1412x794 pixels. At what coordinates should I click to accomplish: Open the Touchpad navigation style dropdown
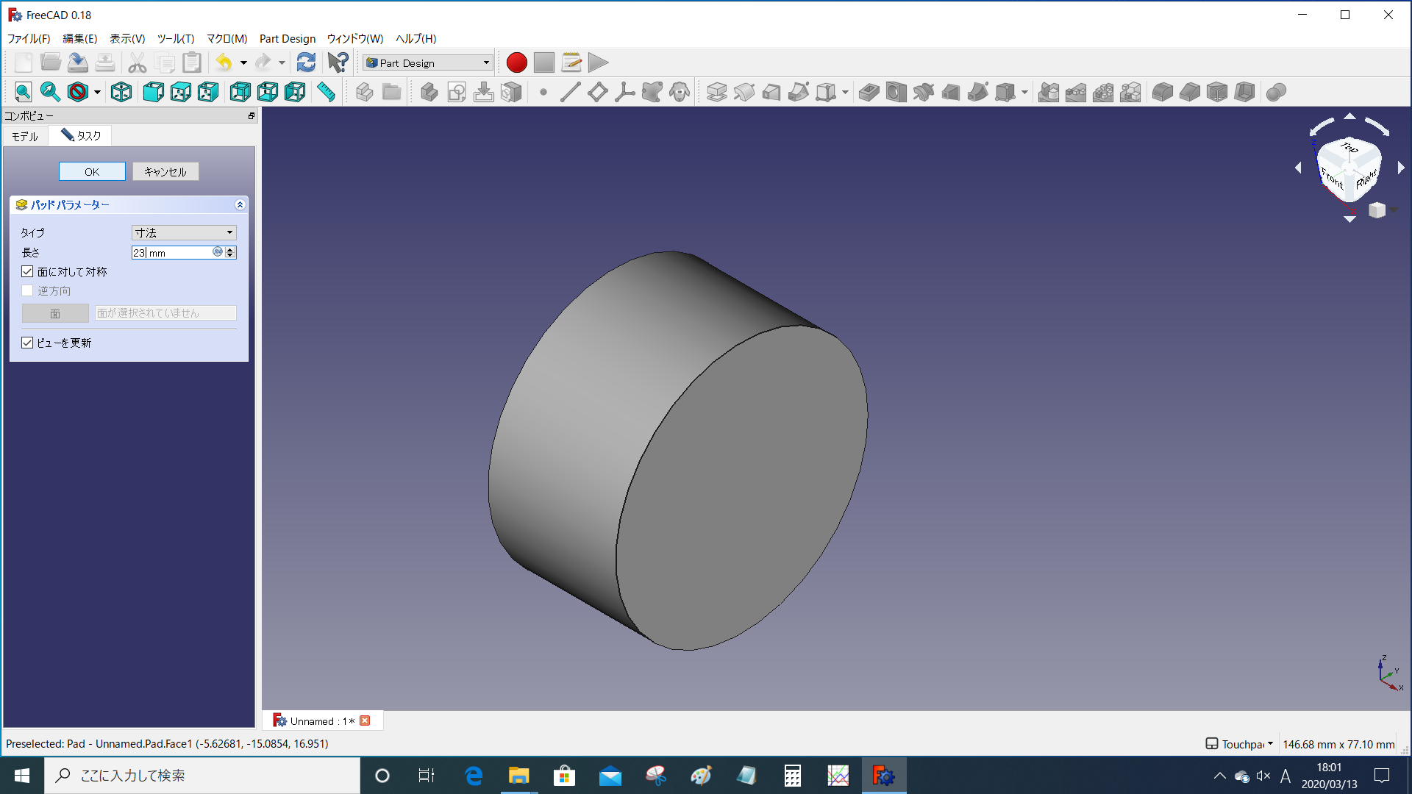pos(1239,744)
